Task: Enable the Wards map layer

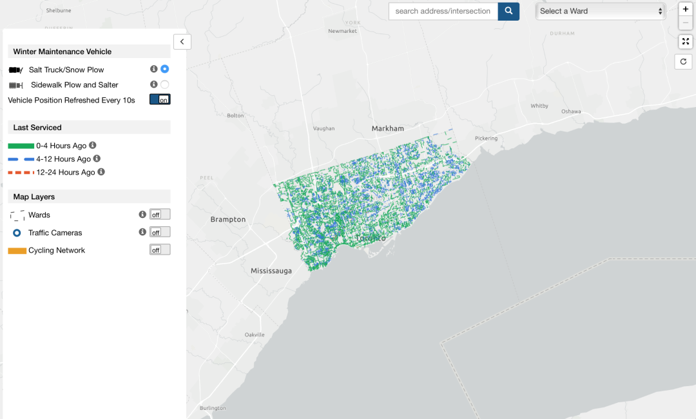Action: 160,215
